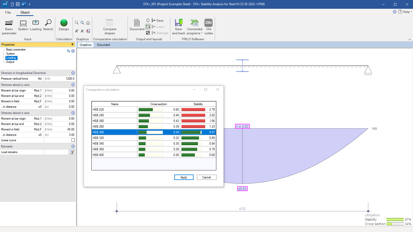Click the Cross-section column header
413x232 pixels.
tap(158, 104)
